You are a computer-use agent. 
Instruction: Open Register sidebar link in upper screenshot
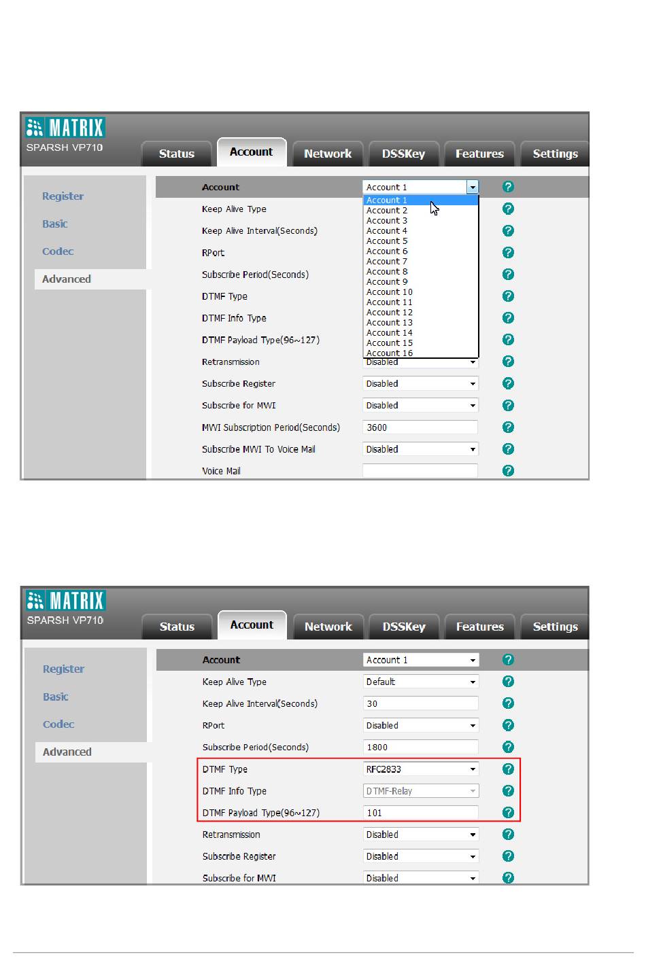click(63, 196)
